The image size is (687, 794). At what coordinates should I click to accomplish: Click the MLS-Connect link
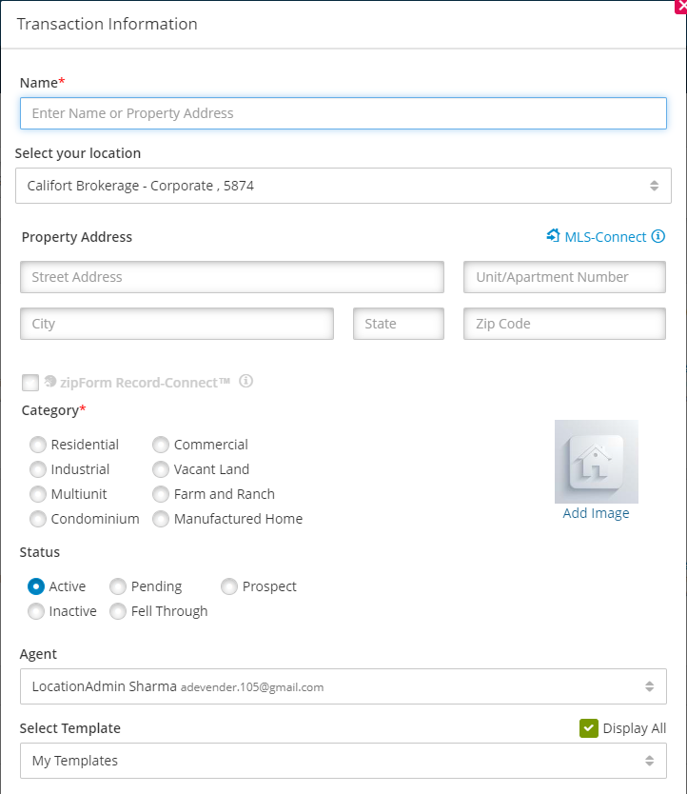click(606, 236)
